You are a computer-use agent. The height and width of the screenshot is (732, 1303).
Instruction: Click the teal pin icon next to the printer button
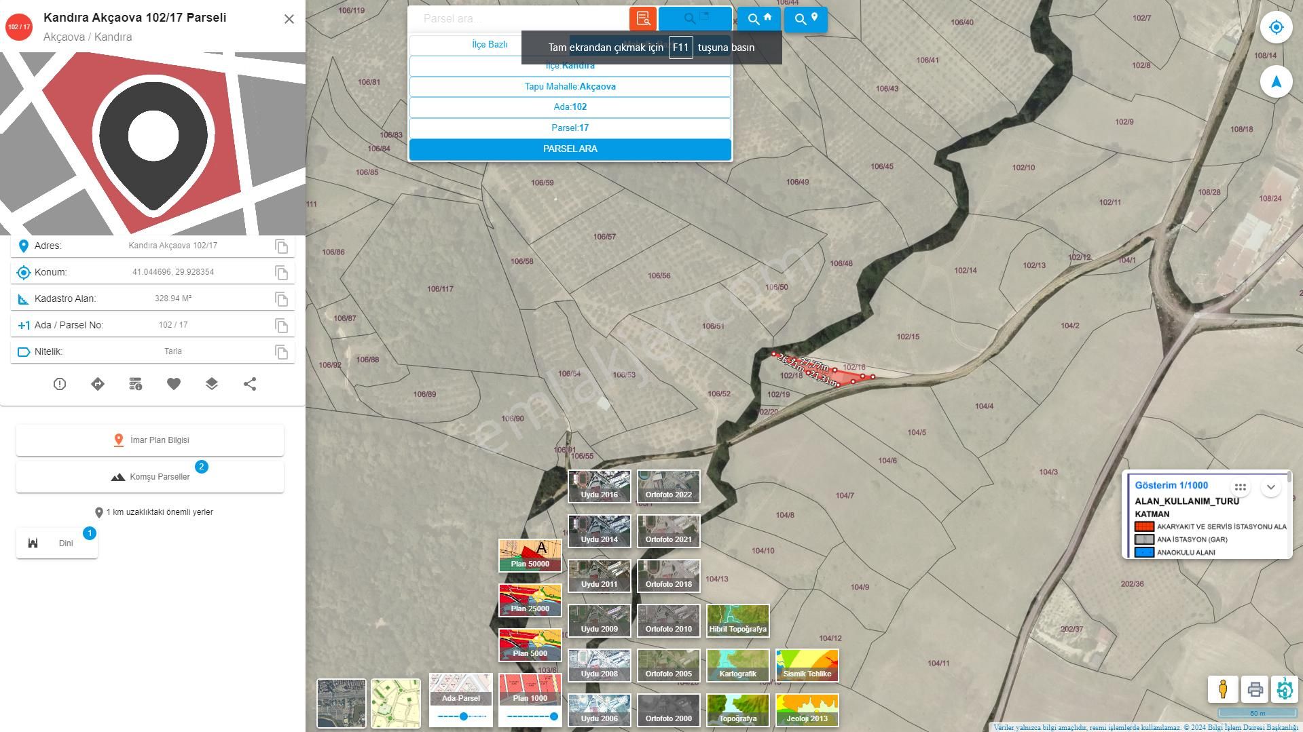tap(1285, 689)
